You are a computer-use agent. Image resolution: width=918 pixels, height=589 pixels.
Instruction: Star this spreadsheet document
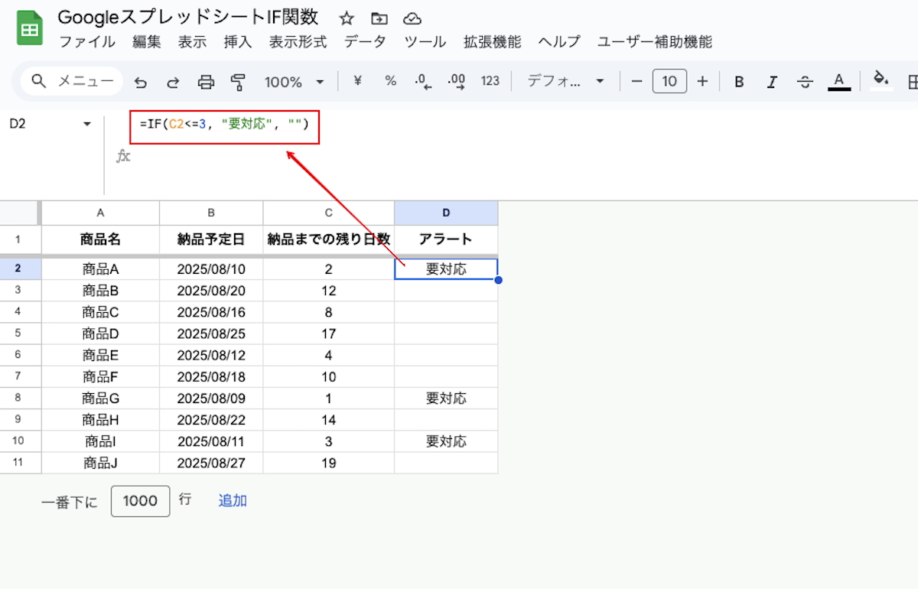point(347,18)
